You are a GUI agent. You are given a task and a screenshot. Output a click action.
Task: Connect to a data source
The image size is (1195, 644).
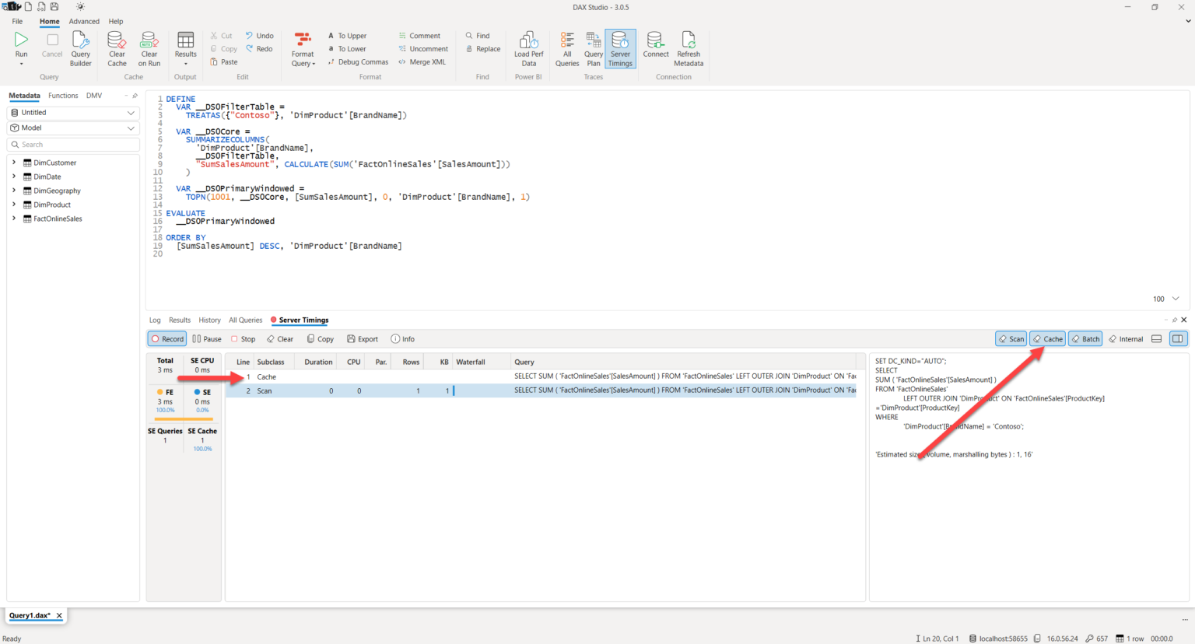[x=655, y=47]
